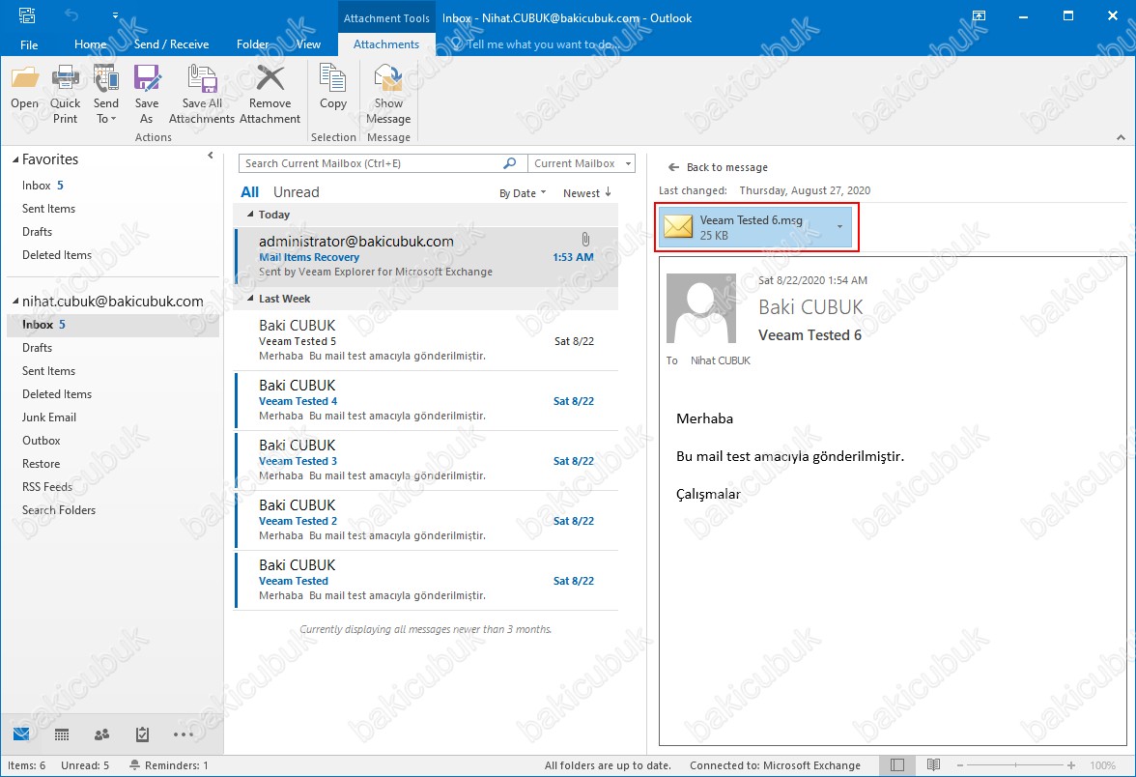Select the Attachments ribbon tab

pos(386,44)
